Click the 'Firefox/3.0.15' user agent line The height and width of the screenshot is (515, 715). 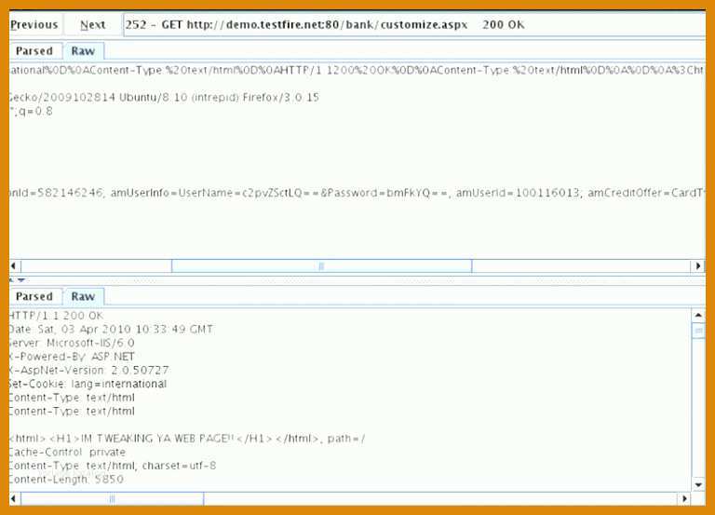164,98
